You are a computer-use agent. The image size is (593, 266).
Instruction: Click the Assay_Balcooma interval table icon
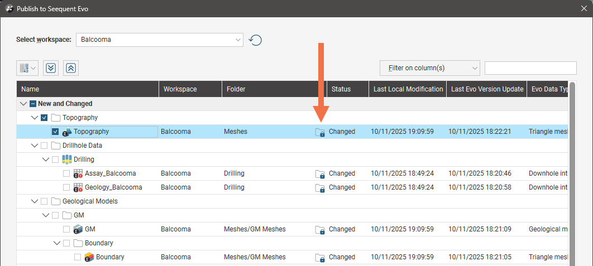coord(78,173)
